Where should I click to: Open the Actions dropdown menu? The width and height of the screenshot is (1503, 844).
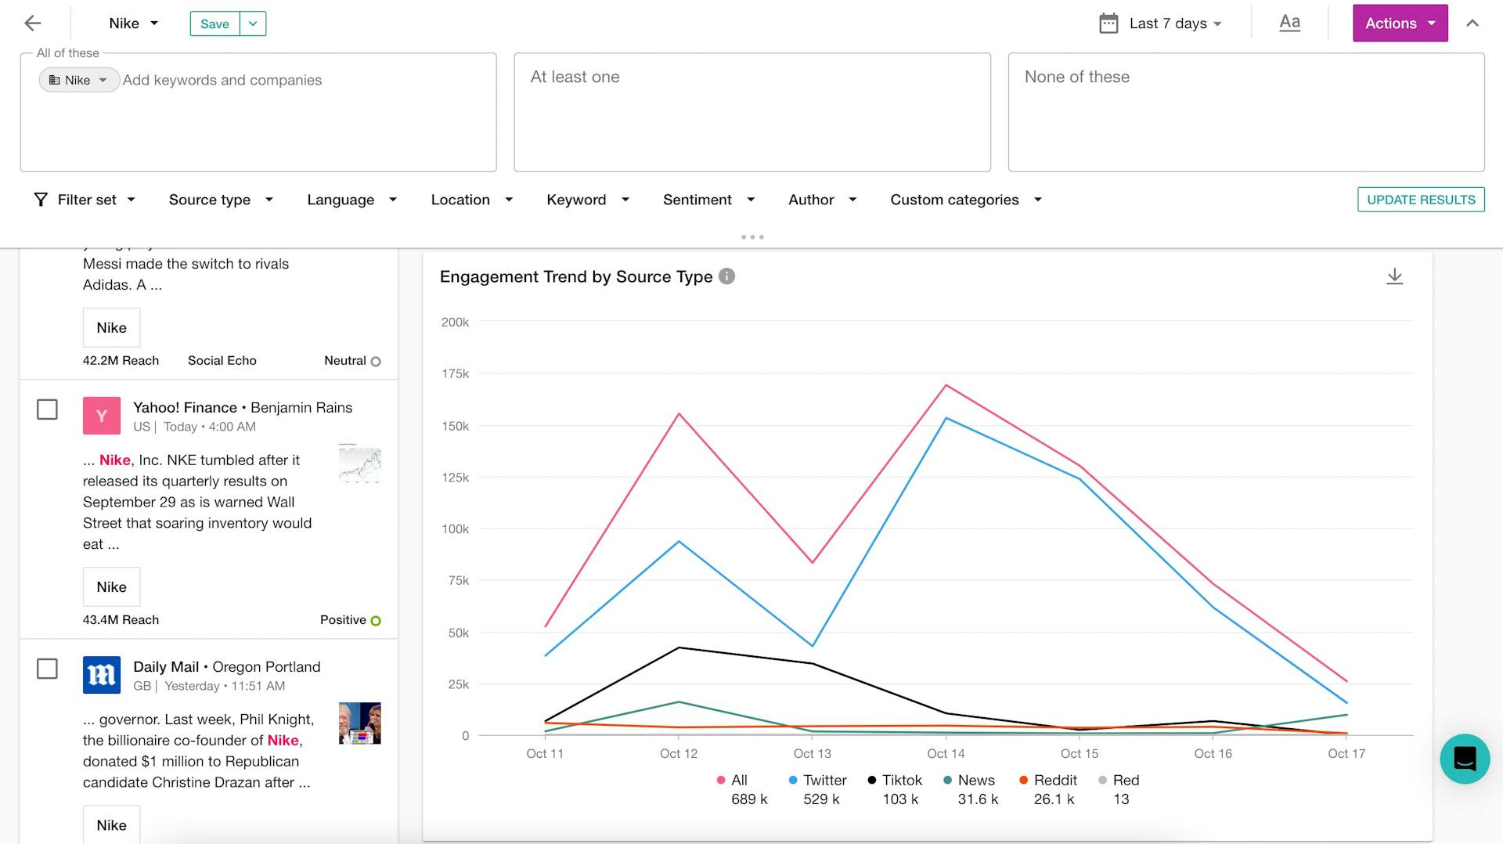pyautogui.click(x=1400, y=23)
